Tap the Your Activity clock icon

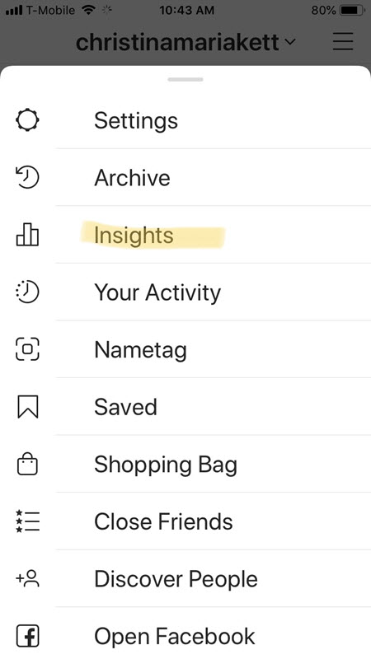[x=27, y=292]
